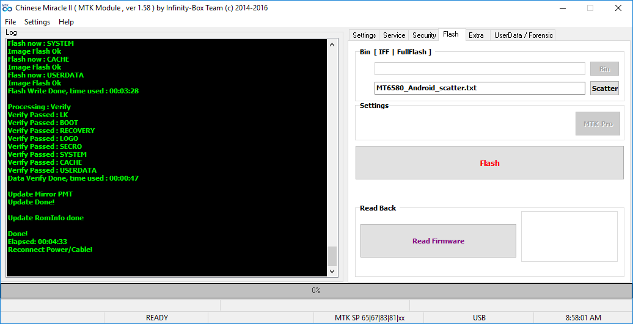Click the USB status bar entry
This screenshot has width=633, height=324.
tap(479, 317)
